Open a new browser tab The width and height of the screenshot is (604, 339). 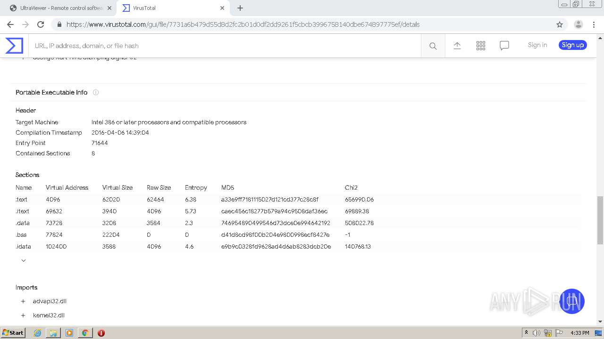(240, 8)
